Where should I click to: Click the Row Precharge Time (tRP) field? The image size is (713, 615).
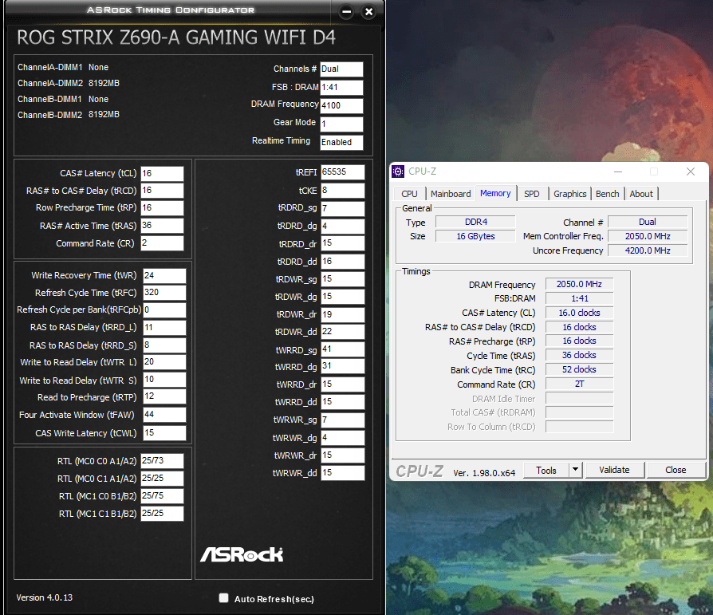pyautogui.click(x=162, y=208)
